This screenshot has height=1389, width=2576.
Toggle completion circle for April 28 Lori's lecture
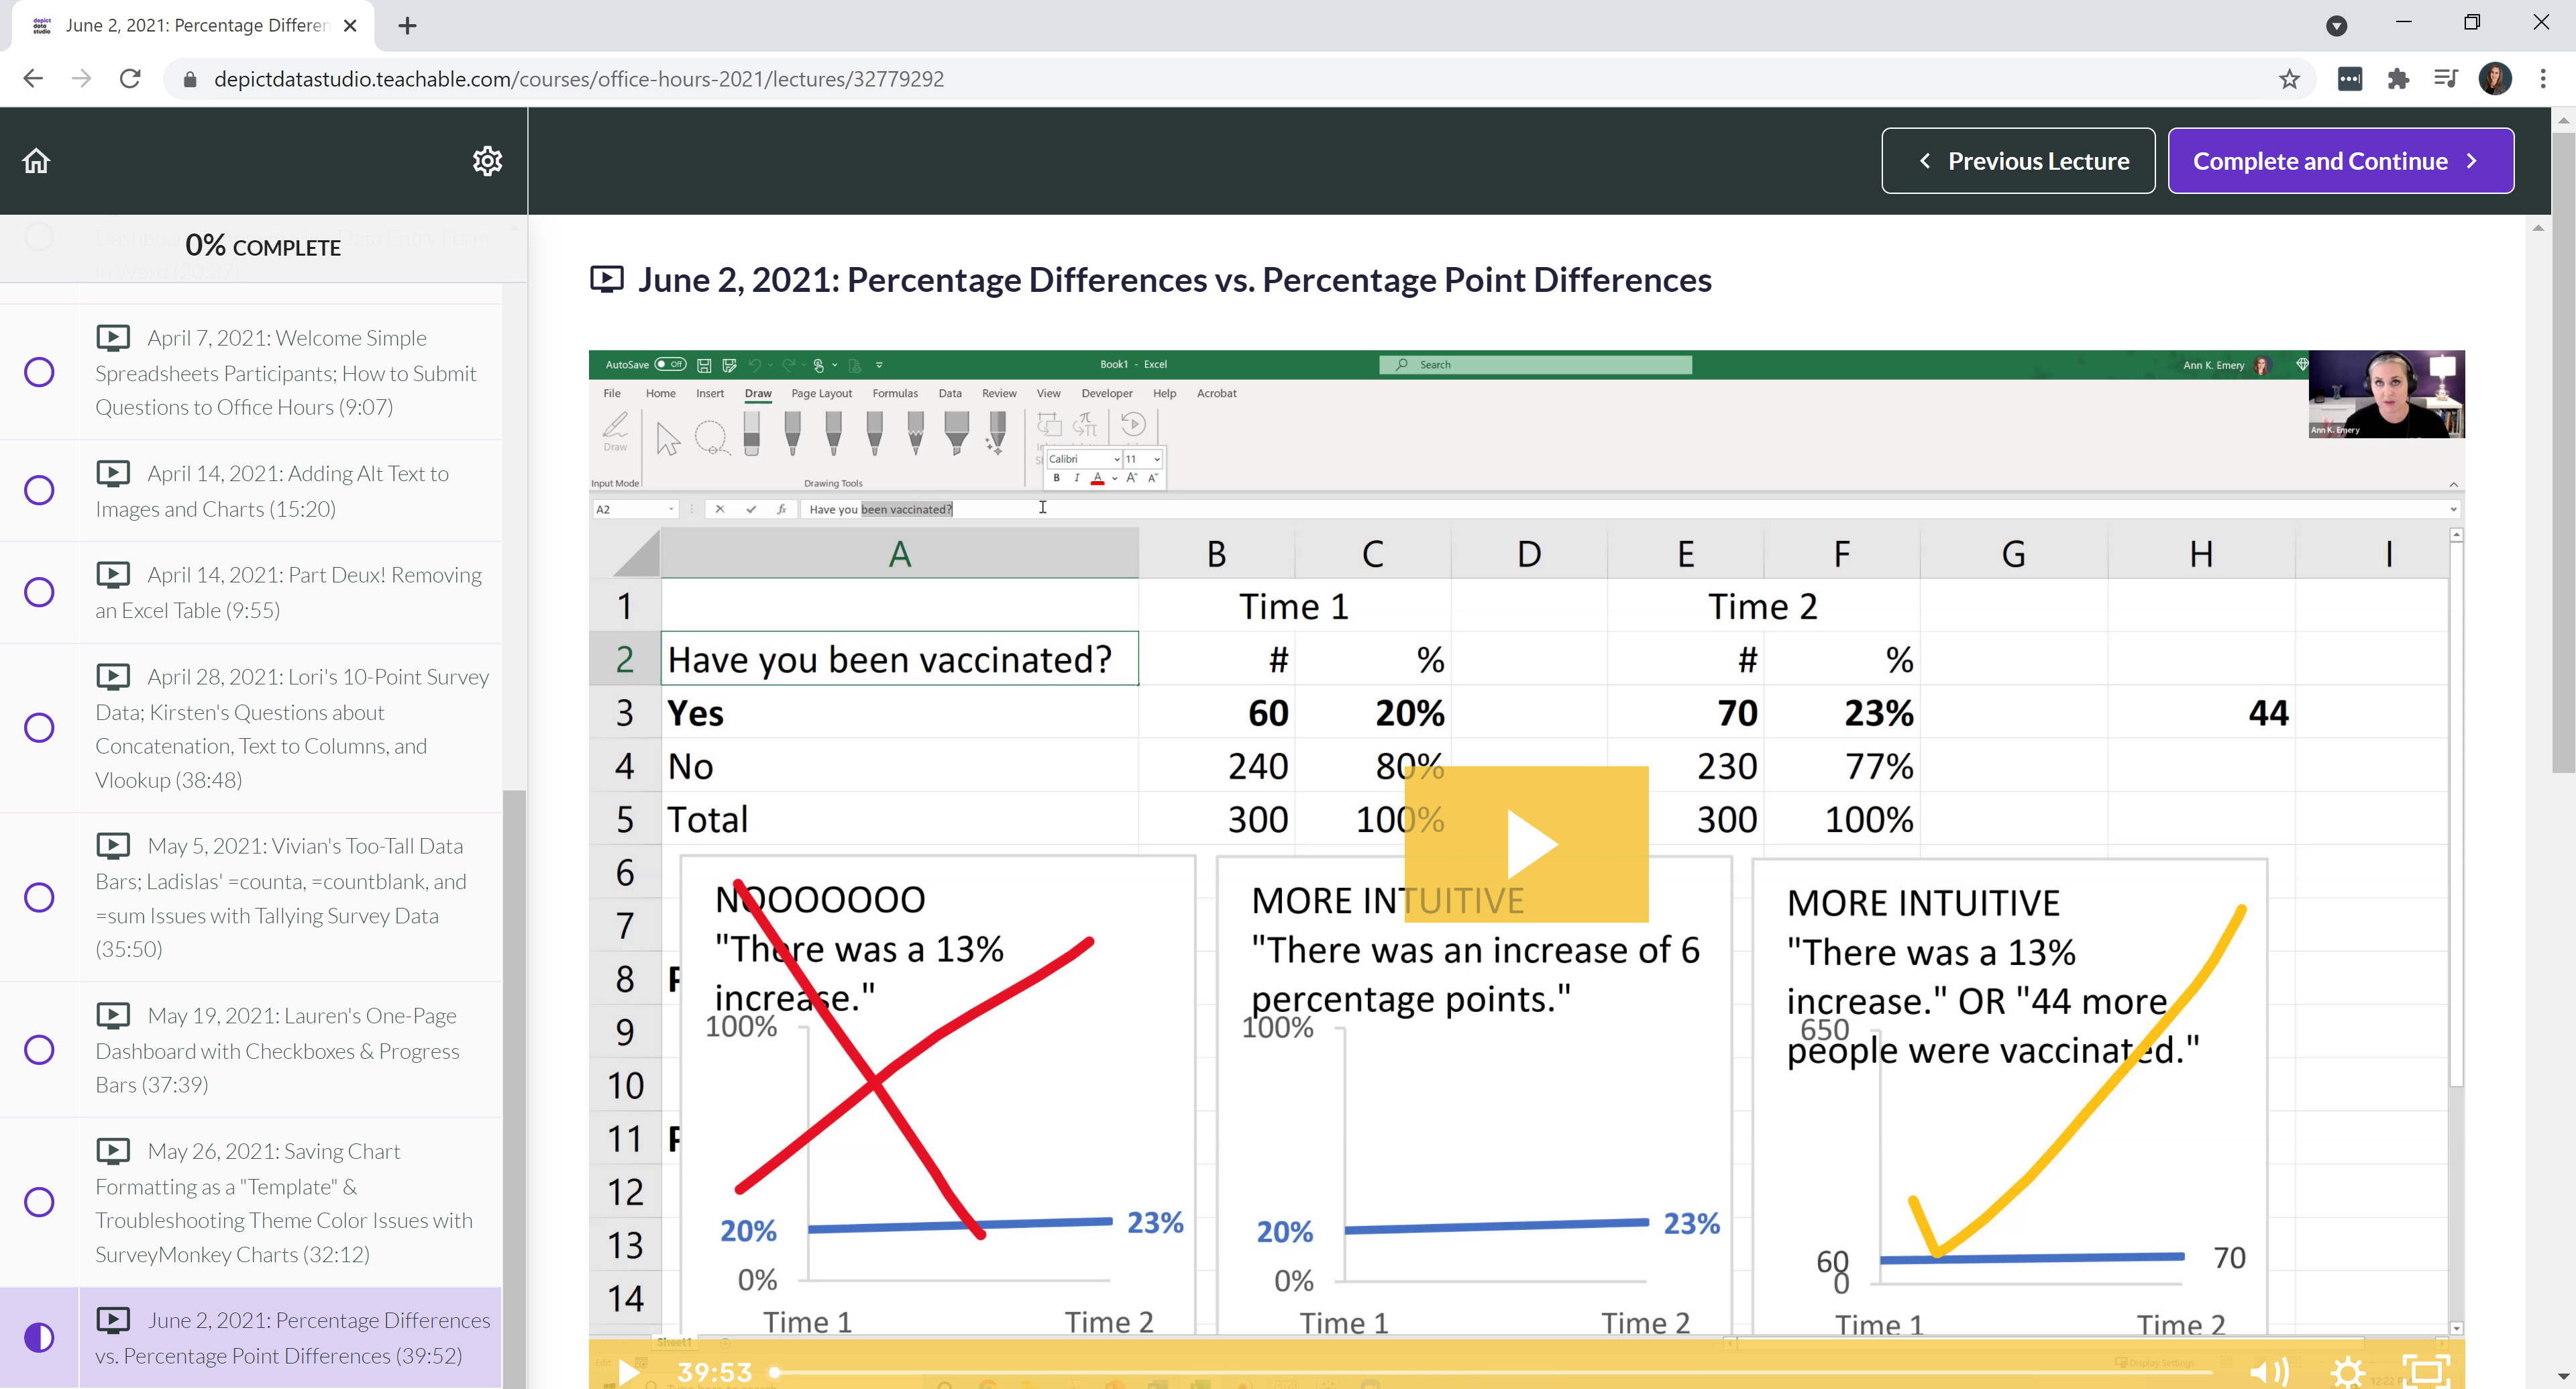tap(39, 727)
